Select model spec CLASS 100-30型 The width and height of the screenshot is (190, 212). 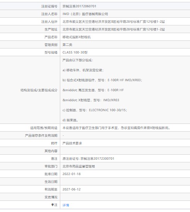click(75, 52)
